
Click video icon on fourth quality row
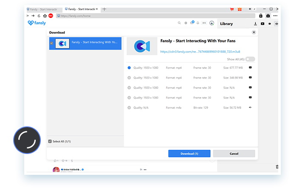click(250, 97)
